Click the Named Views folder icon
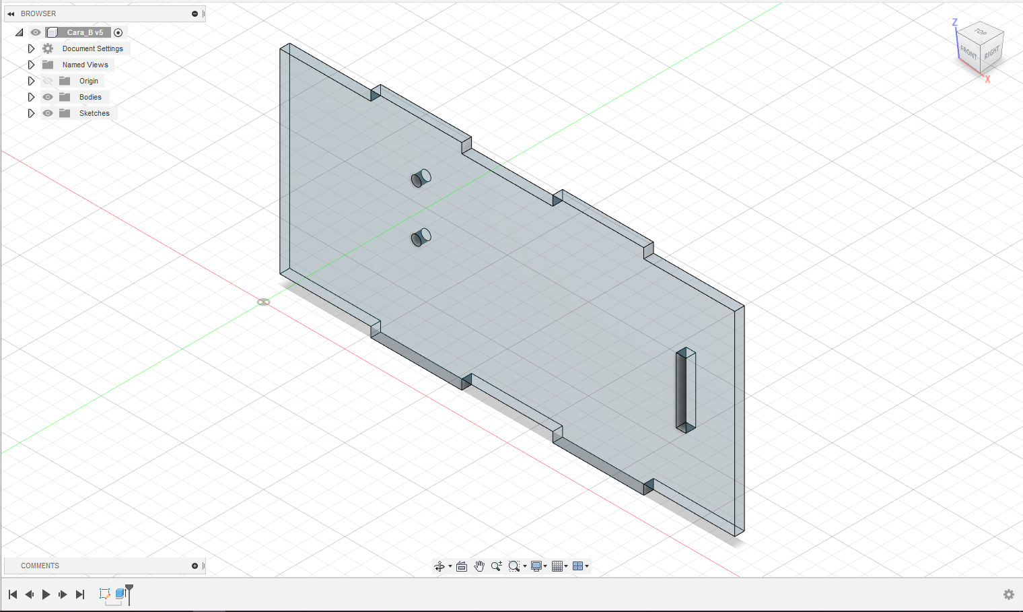1023x612 pixels. pyautogui.click(x=48, y=65)
